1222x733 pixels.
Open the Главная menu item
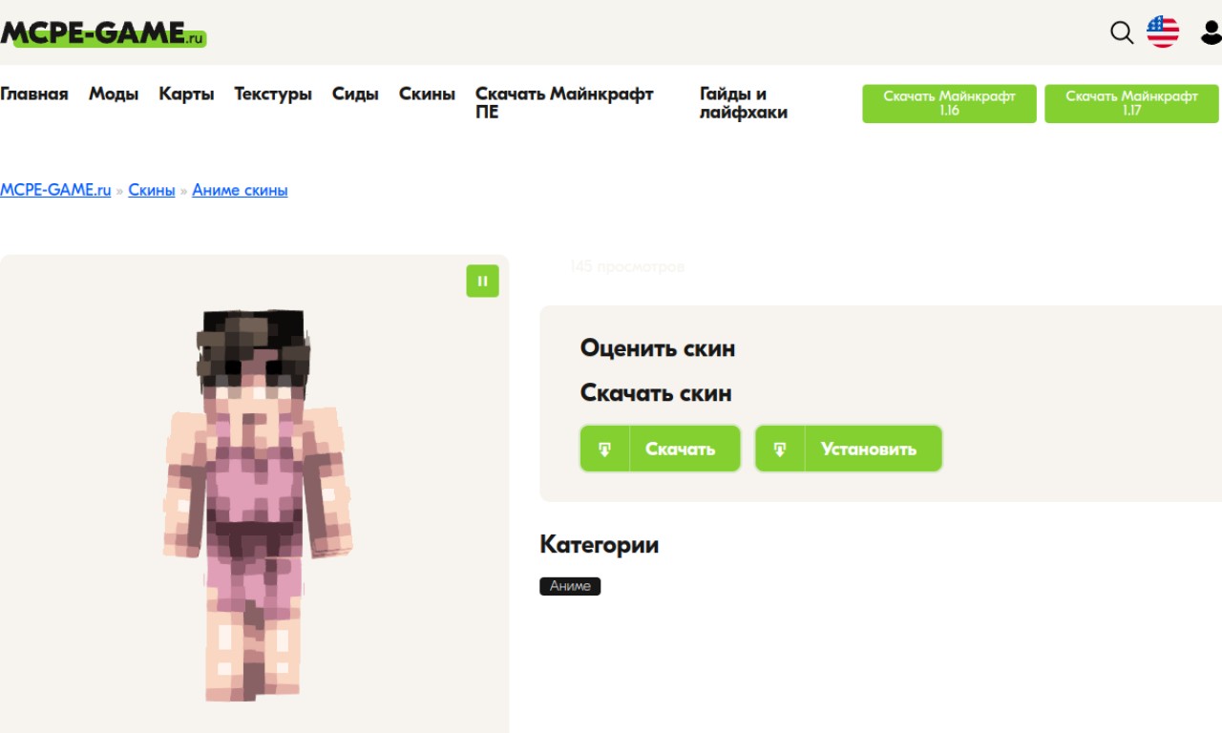click(34, 94)
